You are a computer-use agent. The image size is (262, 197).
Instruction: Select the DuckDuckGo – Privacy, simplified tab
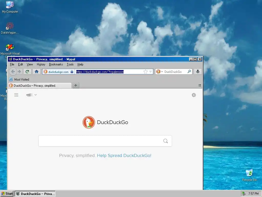[x=40, y=85]
